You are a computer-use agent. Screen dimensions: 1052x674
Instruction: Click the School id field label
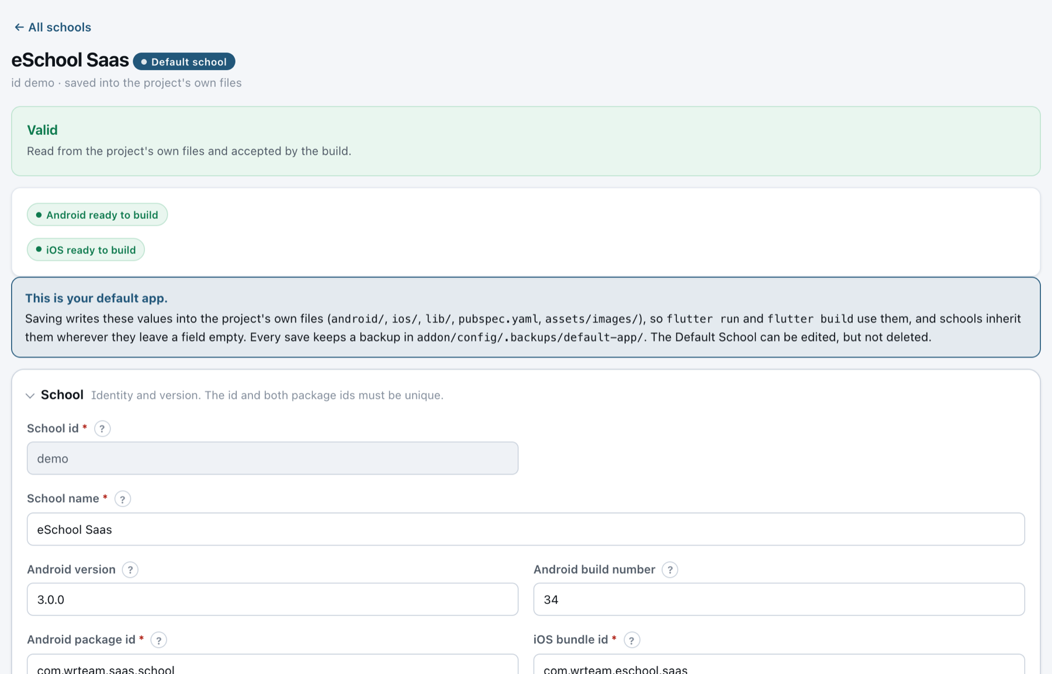(53, 428)
